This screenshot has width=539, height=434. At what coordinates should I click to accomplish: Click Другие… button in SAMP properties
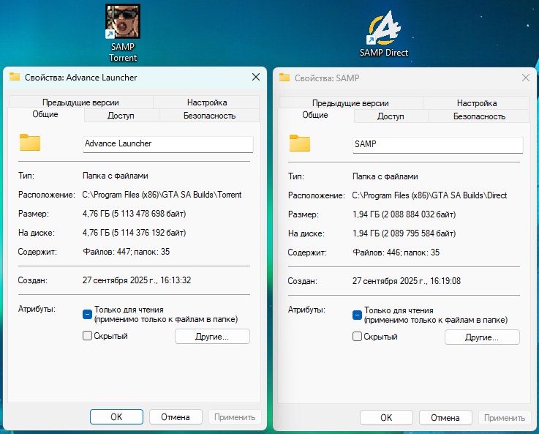tap(482, 337)
